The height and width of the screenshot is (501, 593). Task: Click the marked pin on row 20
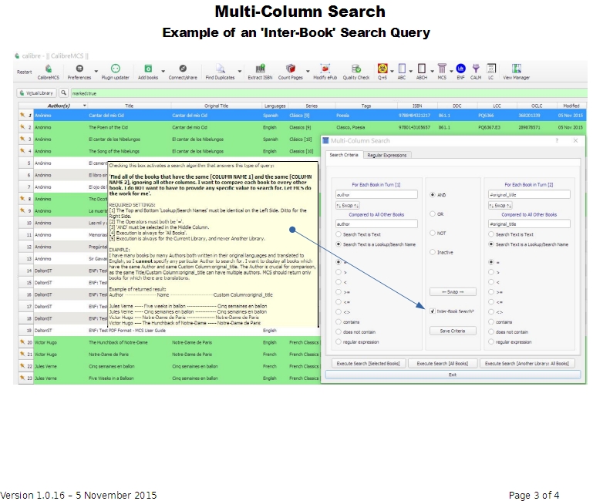point(22,342)
